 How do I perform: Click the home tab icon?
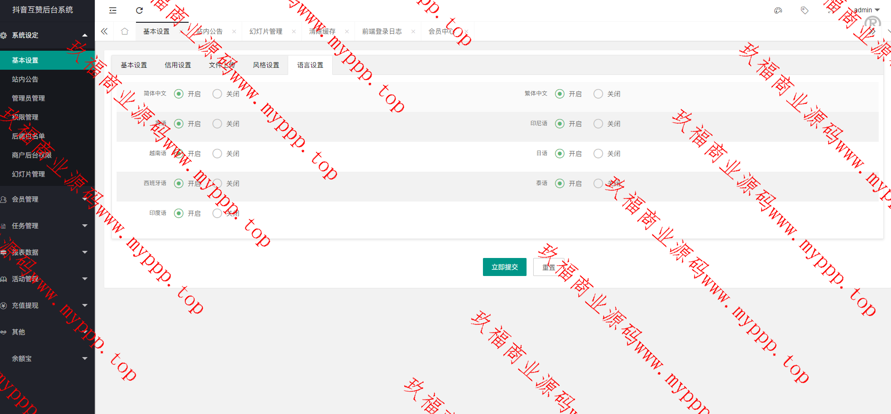pos(125,31)
